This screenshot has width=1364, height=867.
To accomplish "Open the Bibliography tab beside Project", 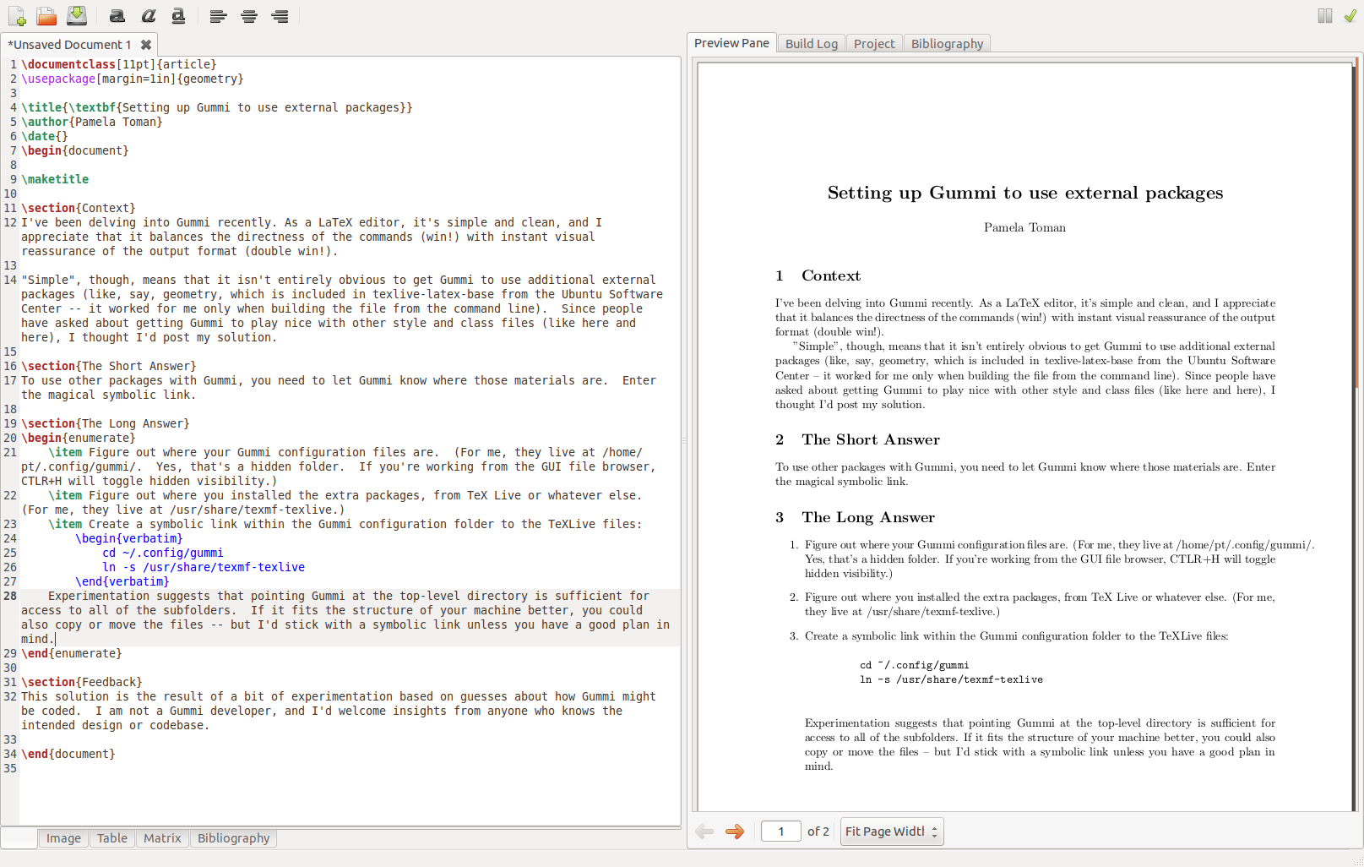I will click(947, 44).
